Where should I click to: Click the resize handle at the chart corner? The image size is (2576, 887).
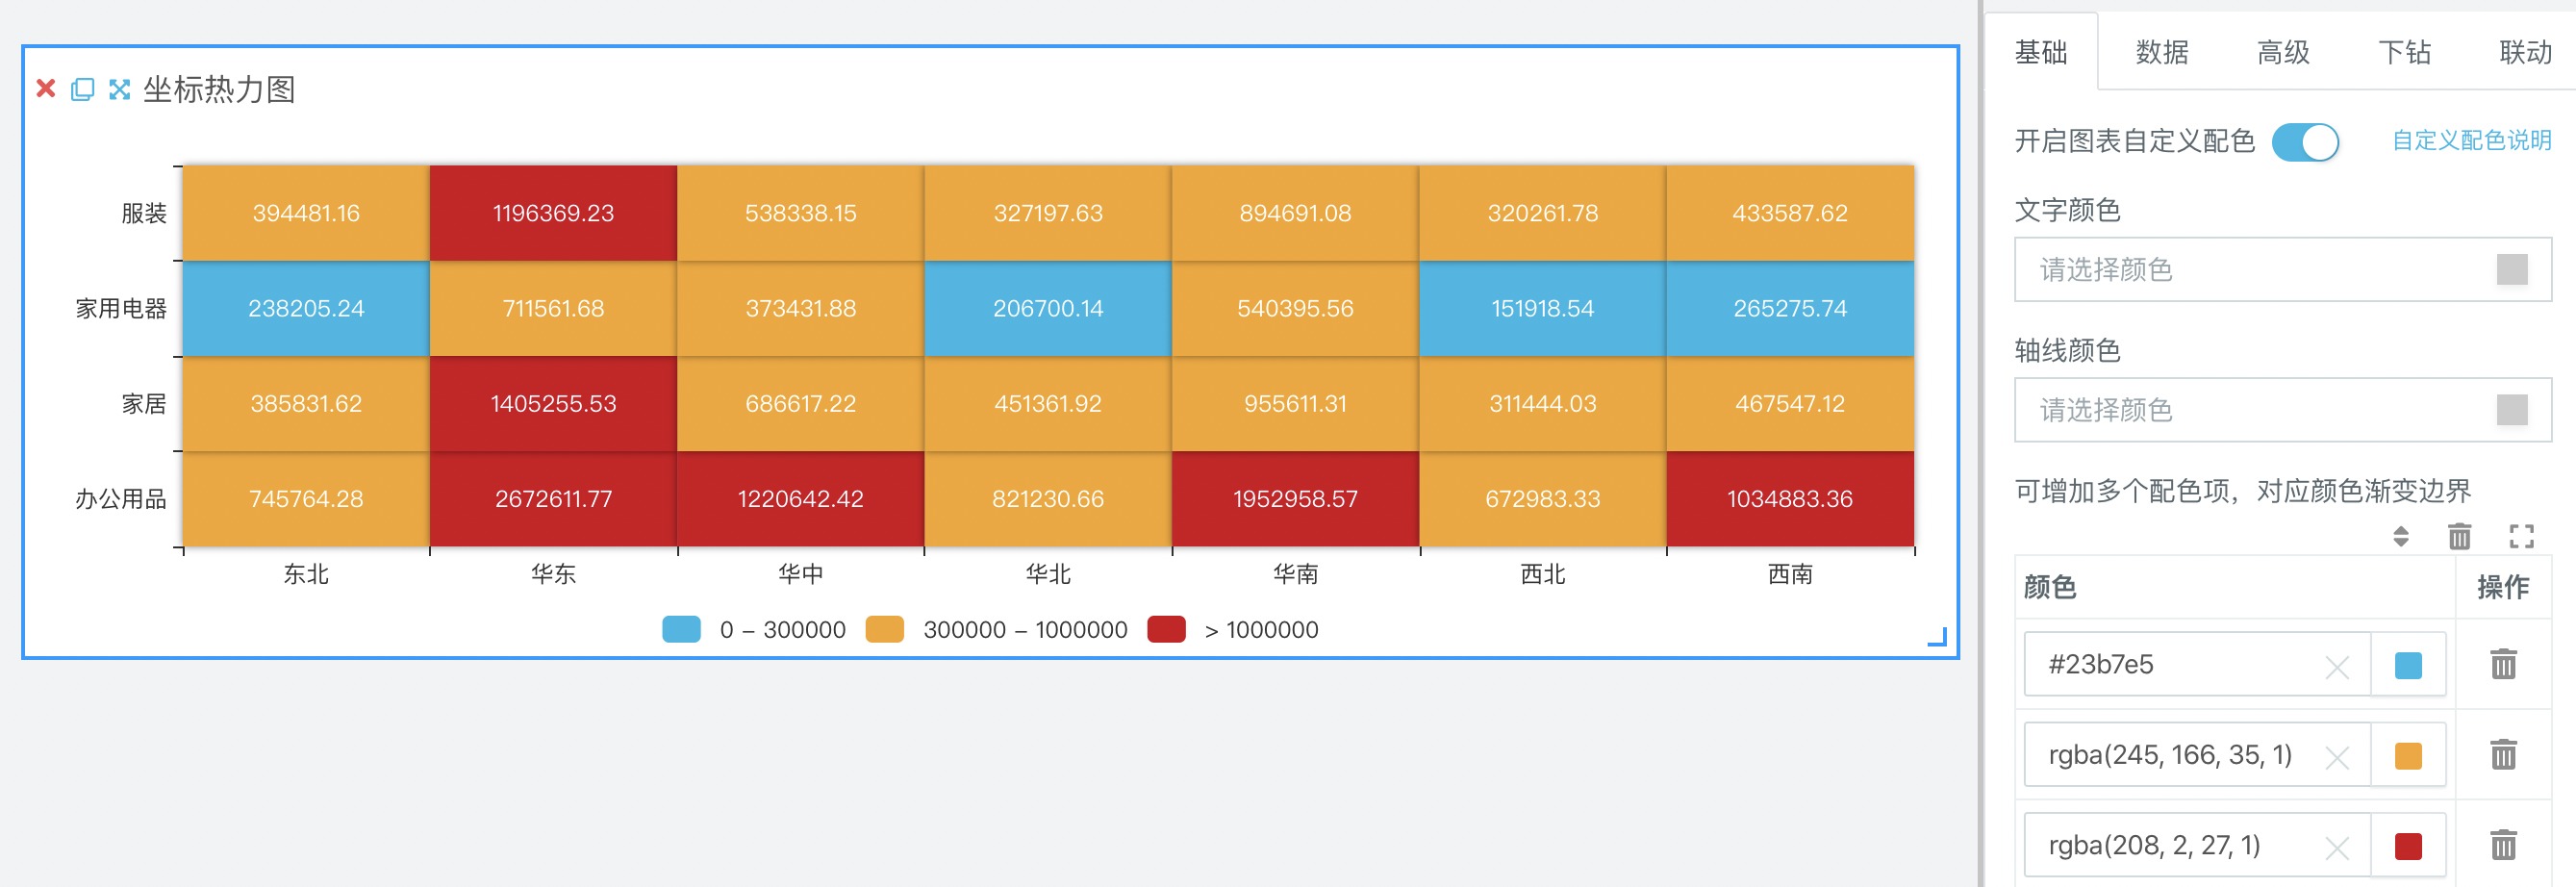(x=1937, y=636)
